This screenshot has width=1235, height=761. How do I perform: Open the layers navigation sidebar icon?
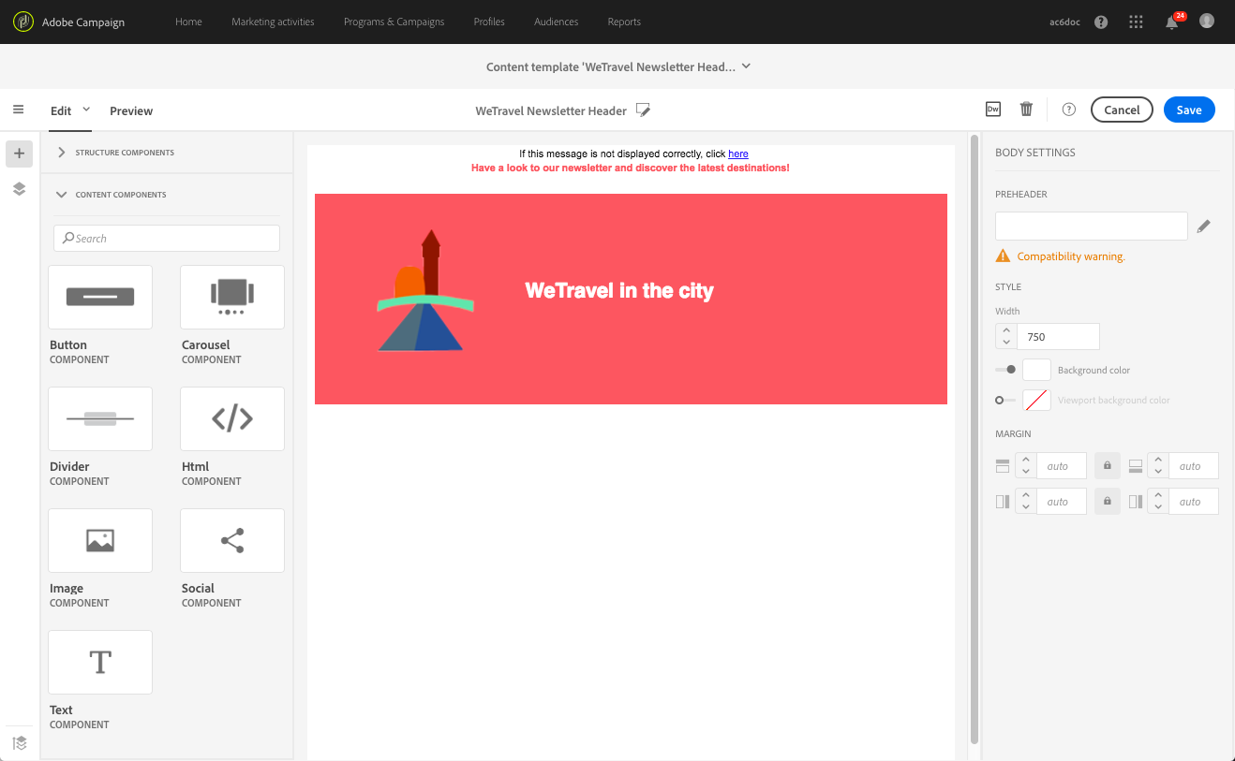click(19, 189)
